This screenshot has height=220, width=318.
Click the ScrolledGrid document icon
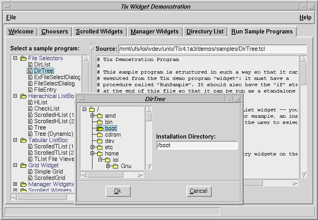tap(30, 178)
